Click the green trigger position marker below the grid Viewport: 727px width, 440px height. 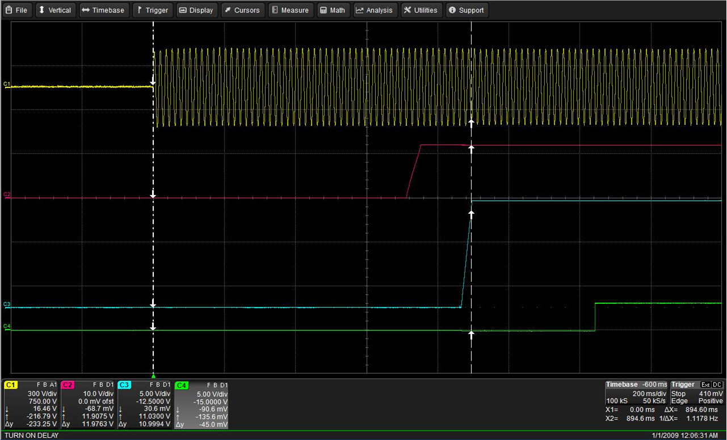point(153,375)
